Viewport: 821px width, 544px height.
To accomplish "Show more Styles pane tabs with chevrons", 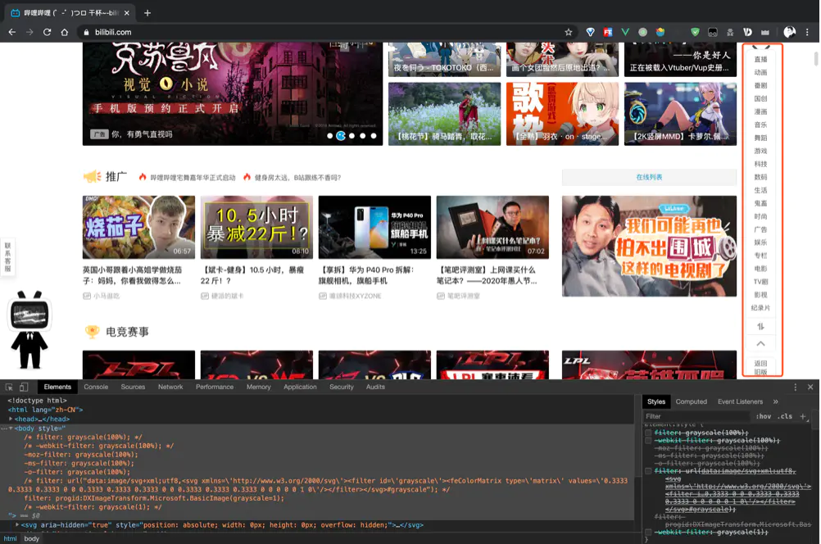I will [775, 401].
